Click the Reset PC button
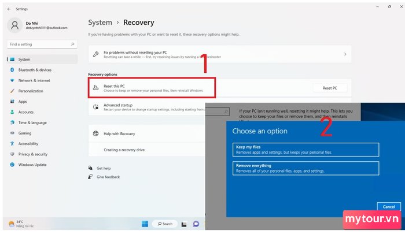 tap(330, 88)
